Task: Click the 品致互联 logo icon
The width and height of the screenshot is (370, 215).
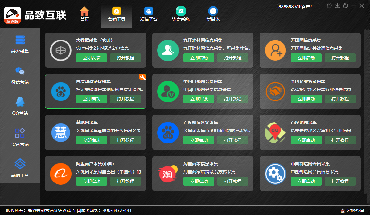Action: pyautogui.click(x=12, y=15)
